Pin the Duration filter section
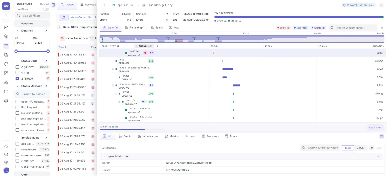Viewport: 388px width, 176px height. pos(46,30)
